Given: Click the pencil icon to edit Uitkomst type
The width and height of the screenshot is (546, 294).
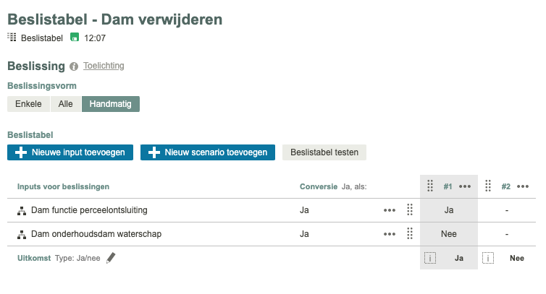Looking at the screenshot, I should 111,257.
